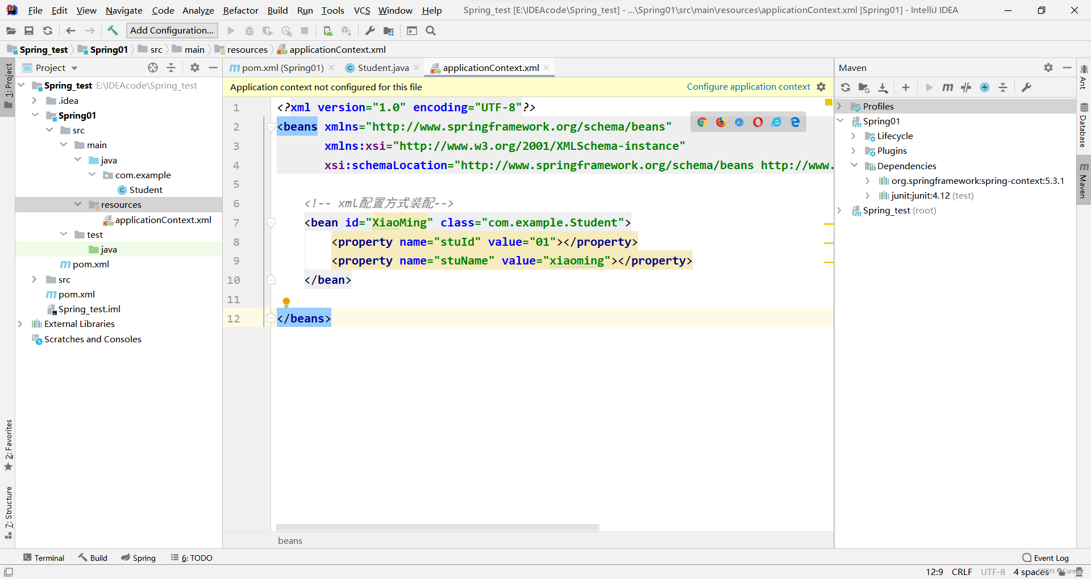Hide the Project panel with minus icon
This screenshot has width=1091, height=579.
coord(213,68)
